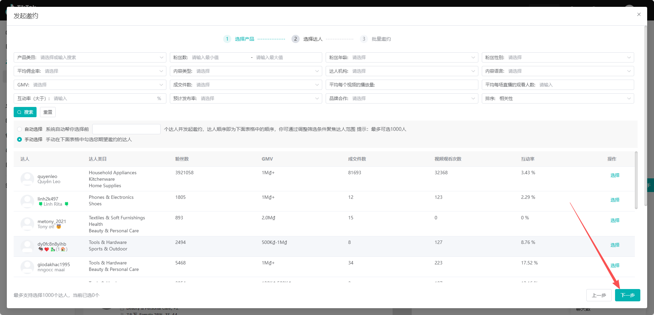Screen dimensions: 654x315
Task: Click quyenleo's profile avatar
Action: 27,179
